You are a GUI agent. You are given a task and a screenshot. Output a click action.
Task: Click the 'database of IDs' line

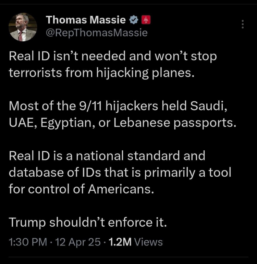(120, 173)
